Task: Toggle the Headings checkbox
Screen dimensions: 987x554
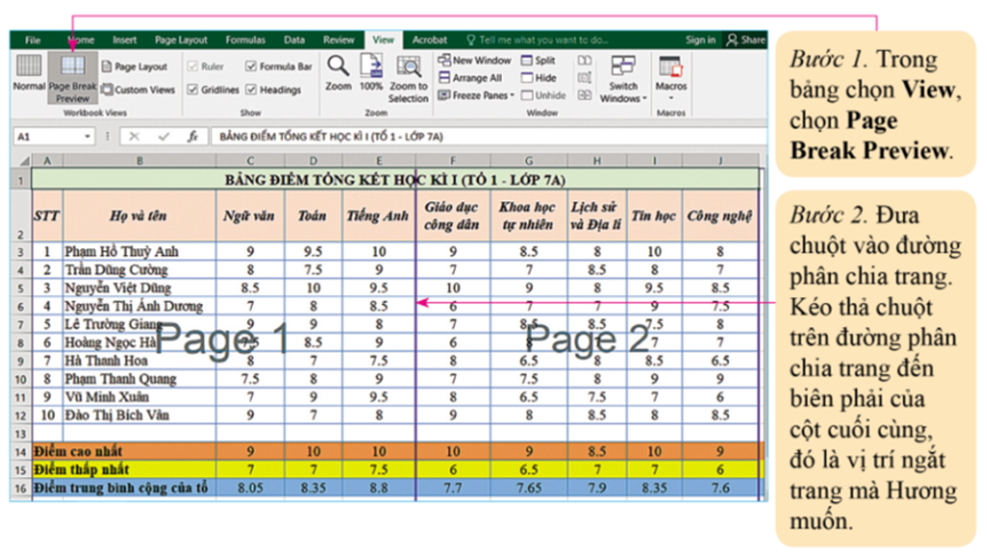Action: tap(252, 90)
